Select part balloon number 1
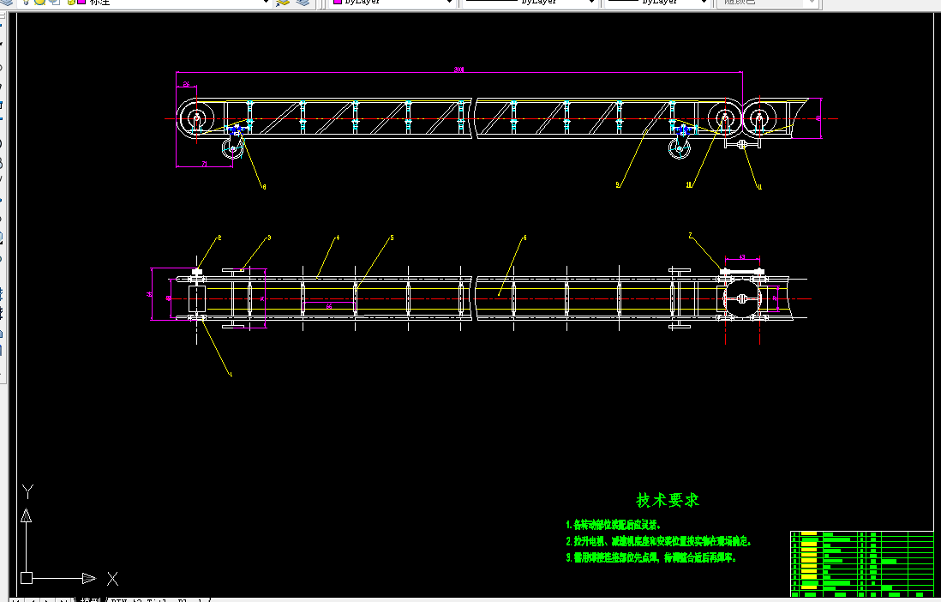The height and width of the screenshot is (602, 941). (231, 374)
